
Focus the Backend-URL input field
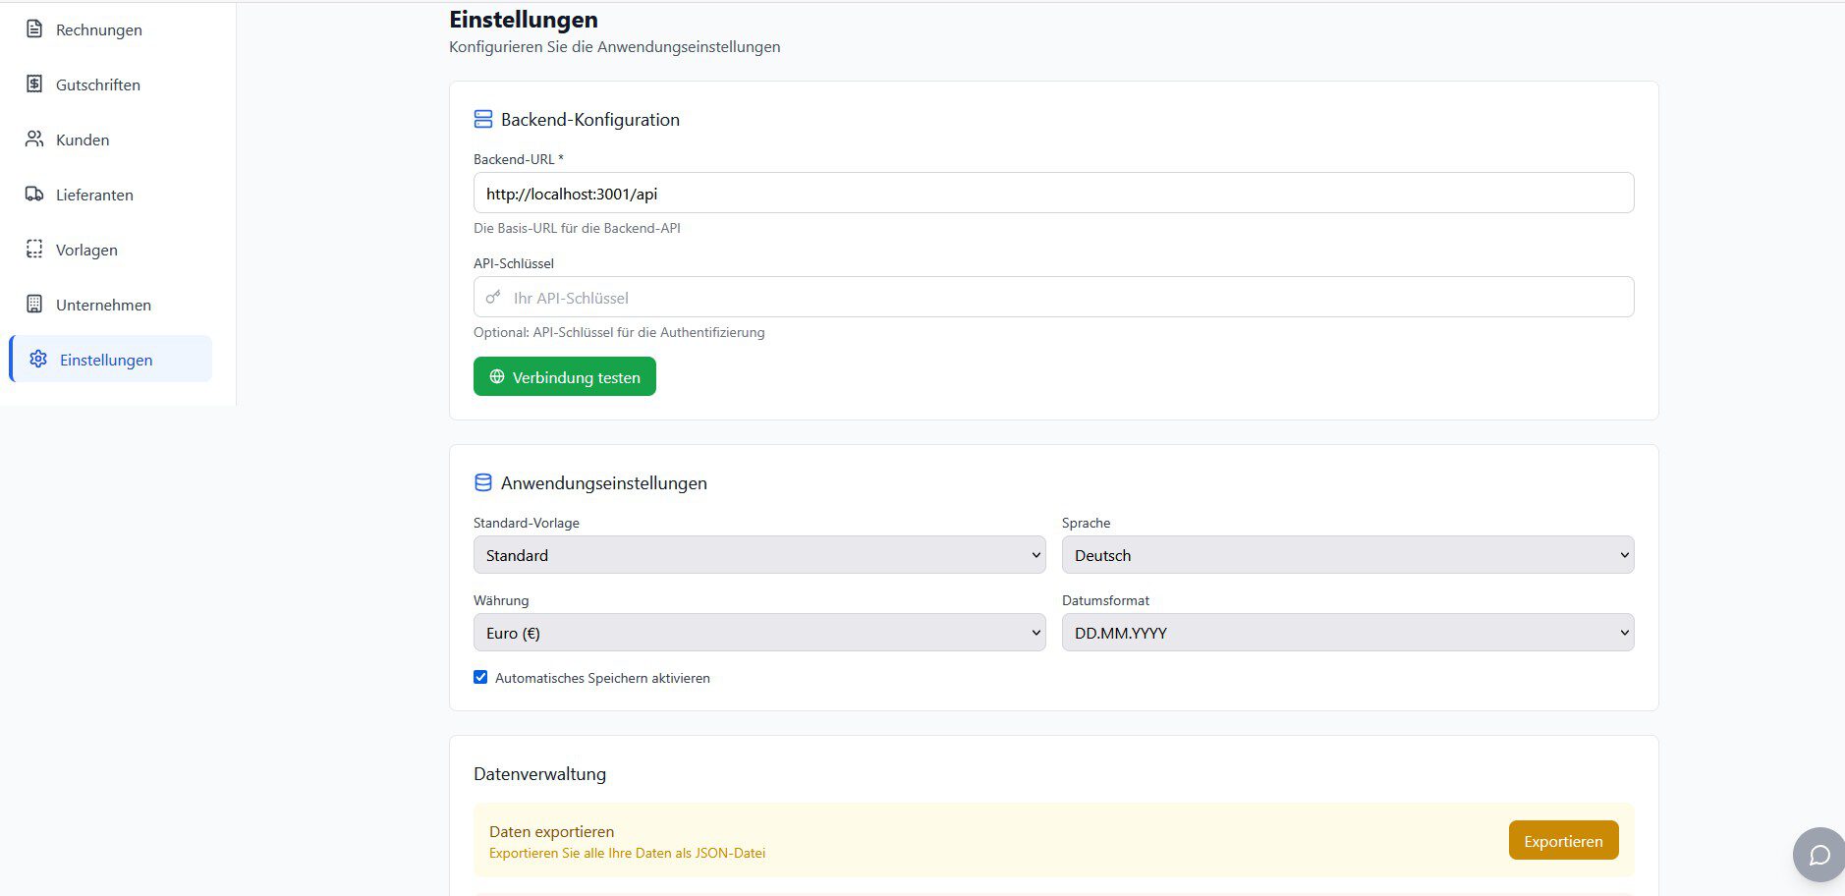1054,193
